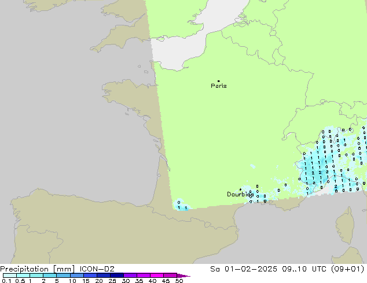This screenshot has height=283, width=367.
Task: Click the date 'Sa 01-02-2025'
Action: tap(244, 269)
